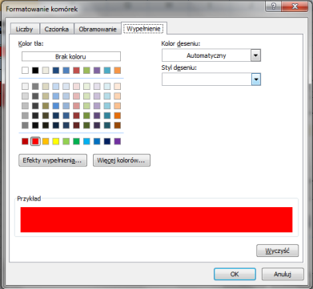Click the Anuluj button
The width and height of the screenshot is (313, 289).
283,274
